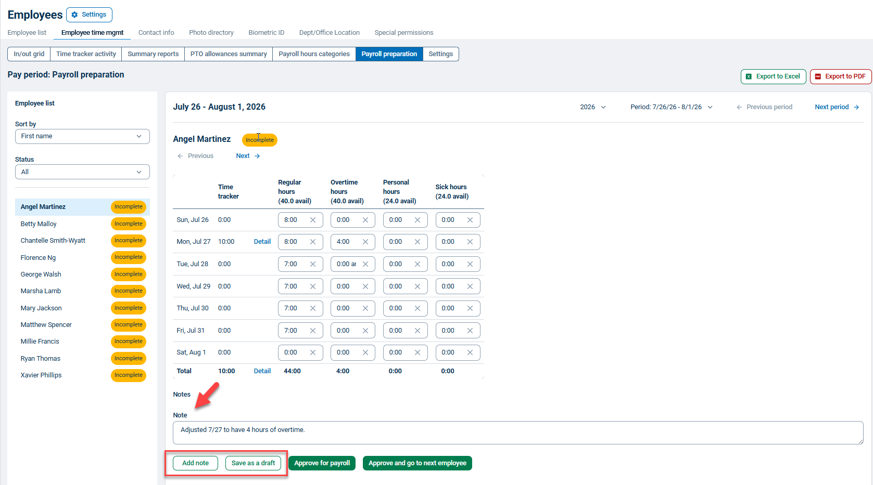Clear Thursday Jul 30 personal hours value
This screenshot has width=873, height=485.
click(417, 308)
